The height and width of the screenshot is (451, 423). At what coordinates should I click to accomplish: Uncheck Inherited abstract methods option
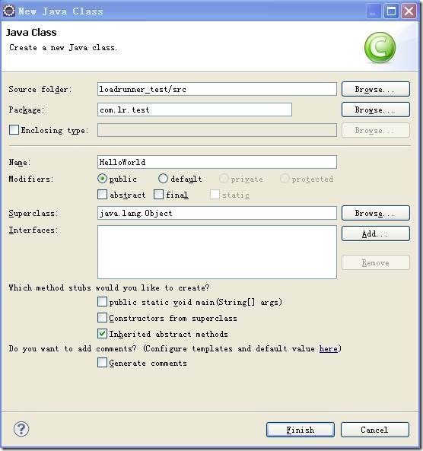click(x=102, y=334)
